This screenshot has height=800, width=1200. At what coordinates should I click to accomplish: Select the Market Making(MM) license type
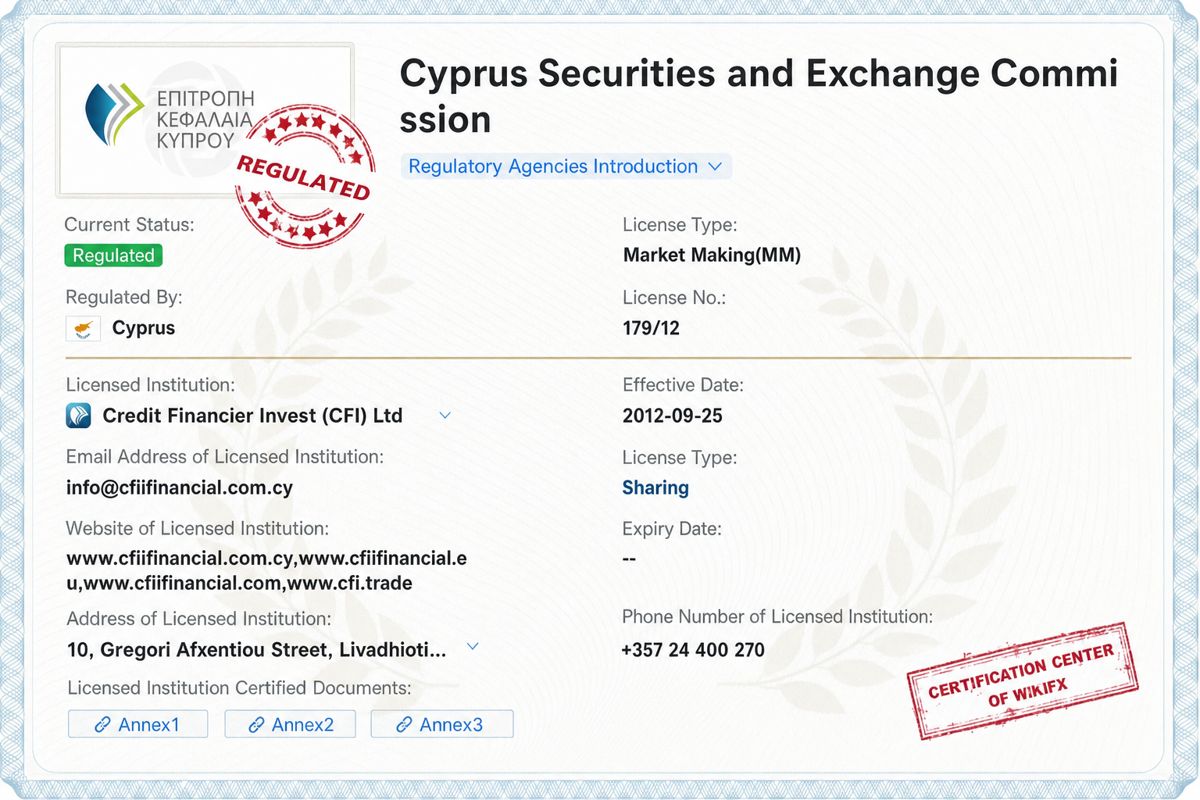click(x=712, y=255)
